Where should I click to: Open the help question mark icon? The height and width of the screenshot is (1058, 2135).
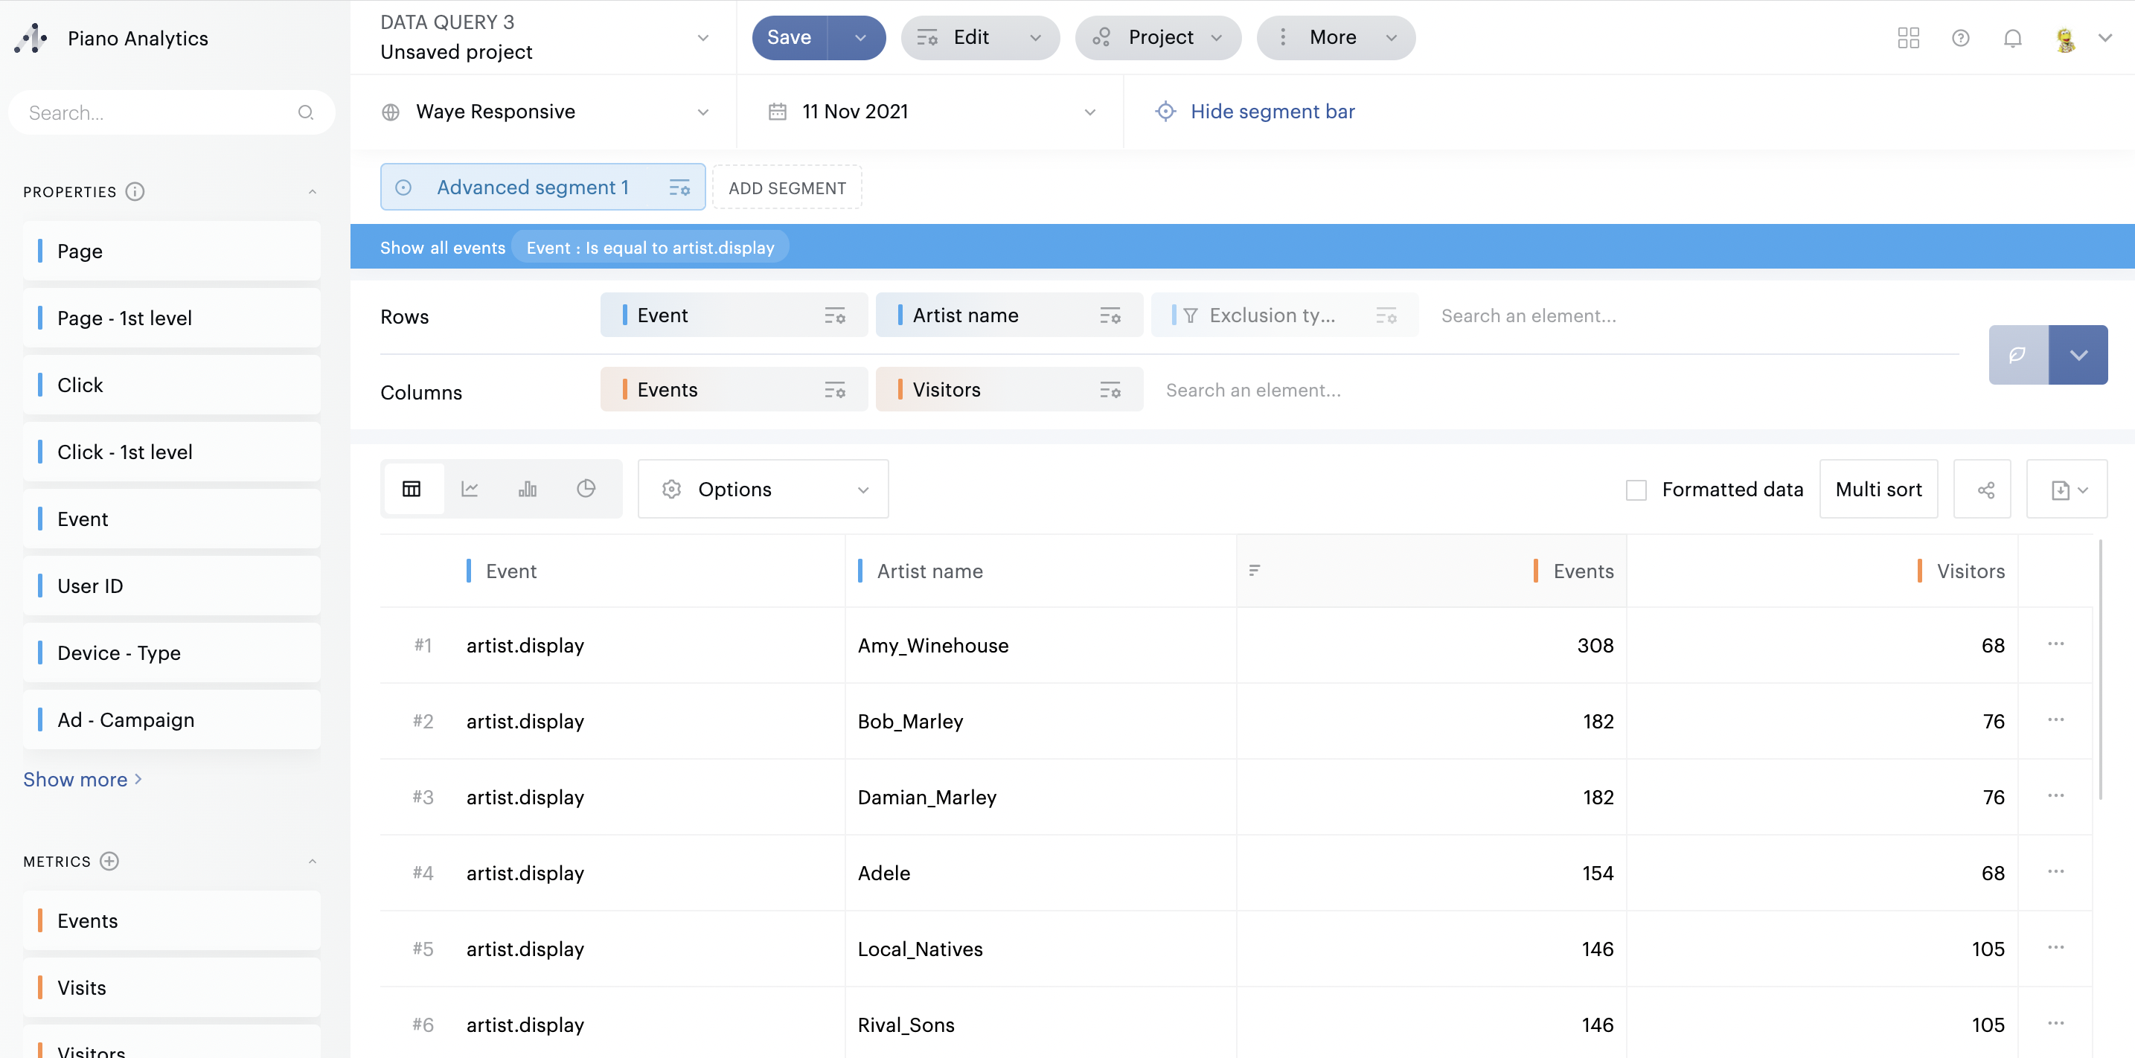point(1959,38)
